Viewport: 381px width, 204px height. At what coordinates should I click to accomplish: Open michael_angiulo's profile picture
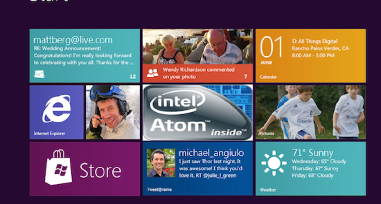pos(161,163)
